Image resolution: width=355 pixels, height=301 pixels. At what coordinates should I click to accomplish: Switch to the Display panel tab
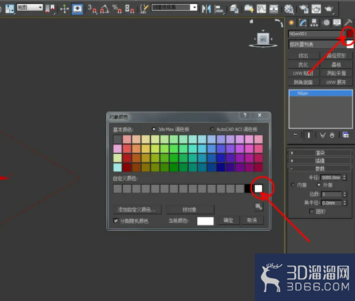click(337, 23)
